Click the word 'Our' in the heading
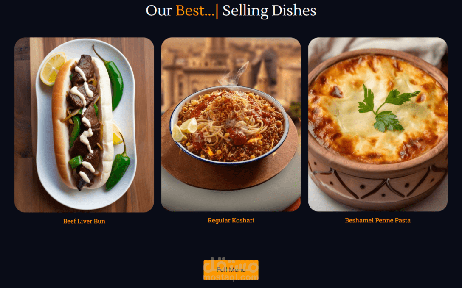 click(159, 11)
